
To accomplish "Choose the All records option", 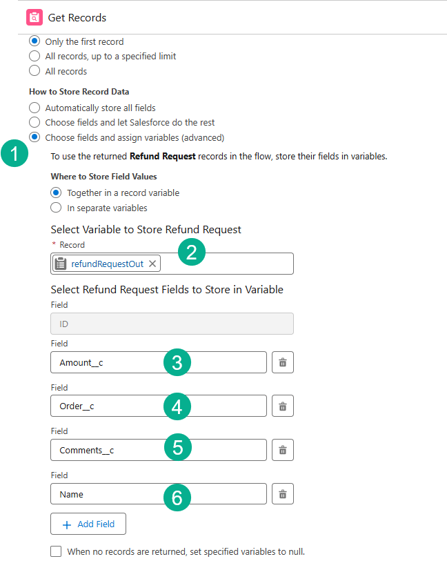I will pos(34,71).
